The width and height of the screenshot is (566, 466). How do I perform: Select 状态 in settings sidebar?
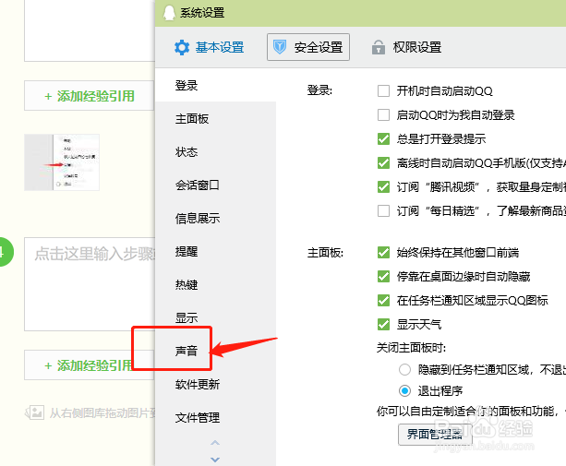click(215, 152)
